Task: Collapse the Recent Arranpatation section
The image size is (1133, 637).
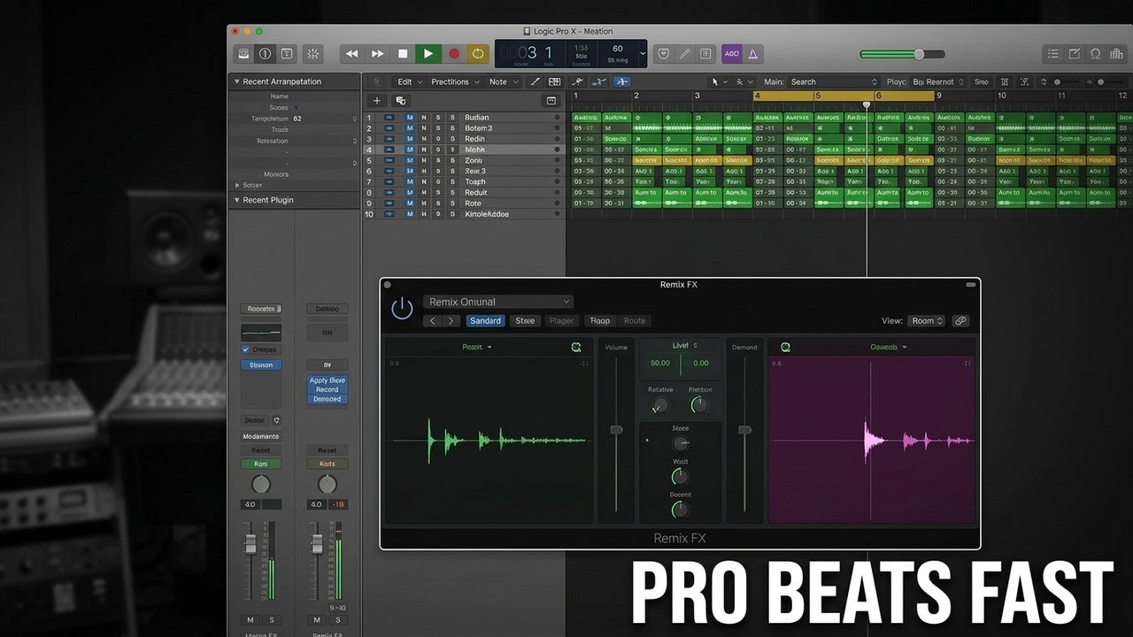Action: pyautogui.click(x=237, y=81)
